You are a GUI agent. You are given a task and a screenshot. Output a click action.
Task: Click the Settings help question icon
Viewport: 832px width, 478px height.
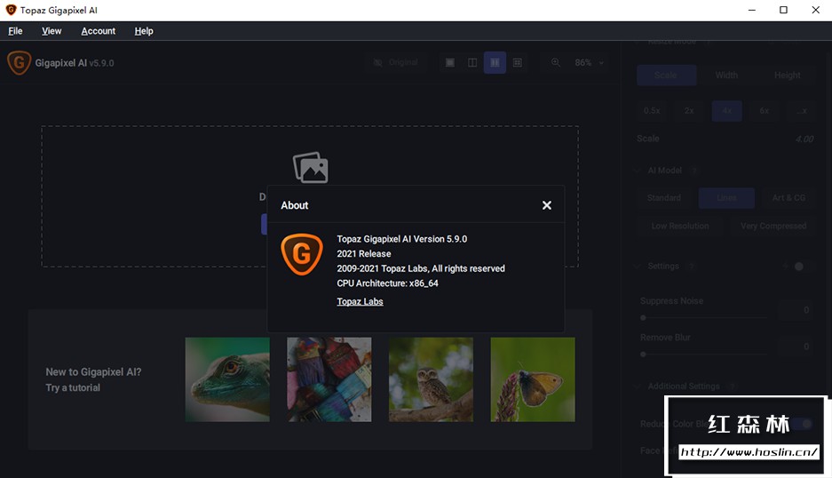(x=691, y=266)
